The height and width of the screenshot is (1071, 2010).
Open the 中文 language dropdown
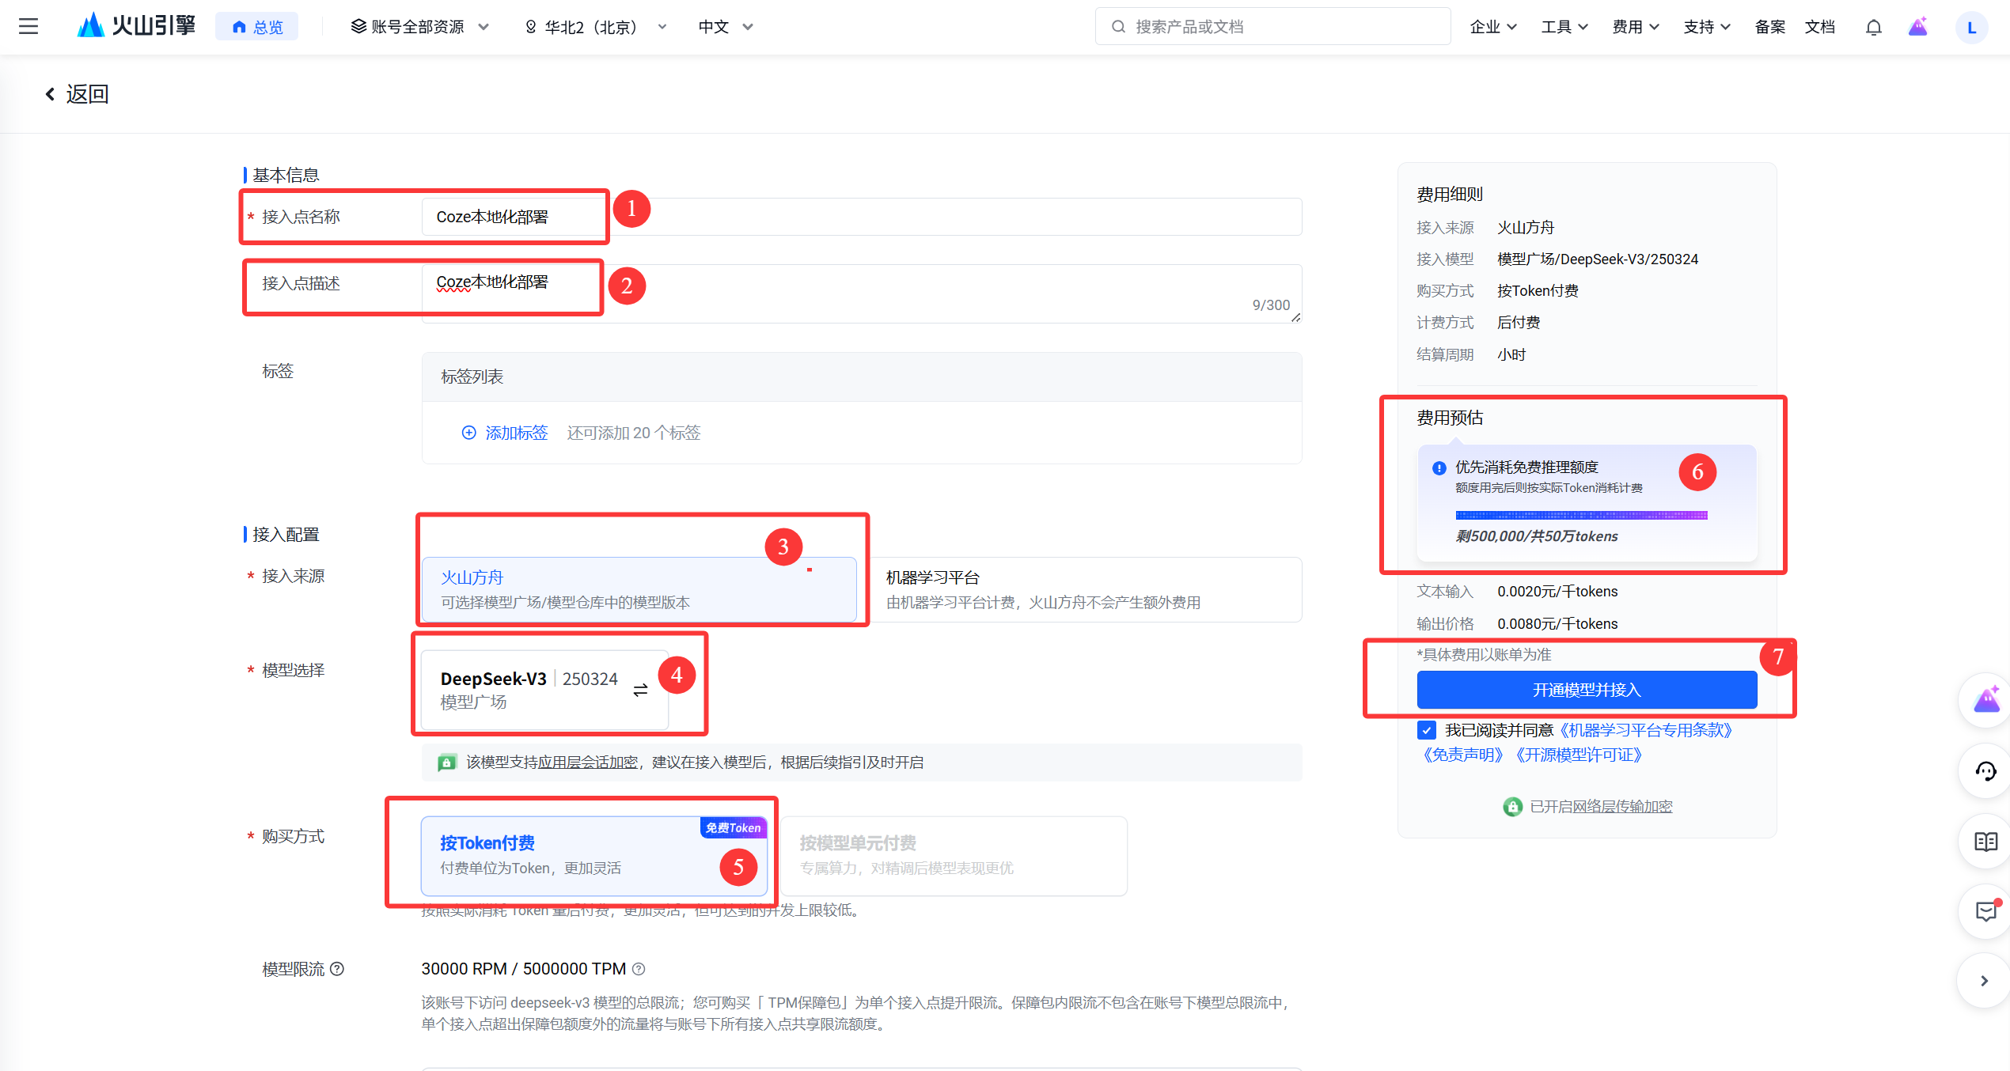726,27
